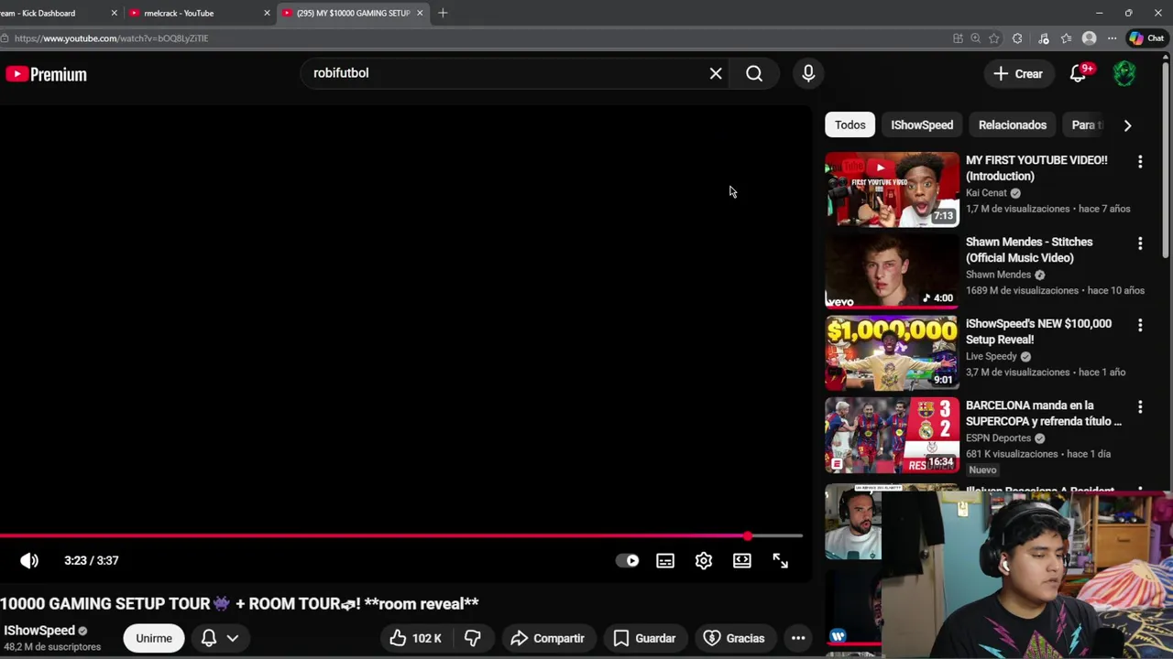Click the Unirme membership button
The image size is (1173, 659).
[154, 638]
